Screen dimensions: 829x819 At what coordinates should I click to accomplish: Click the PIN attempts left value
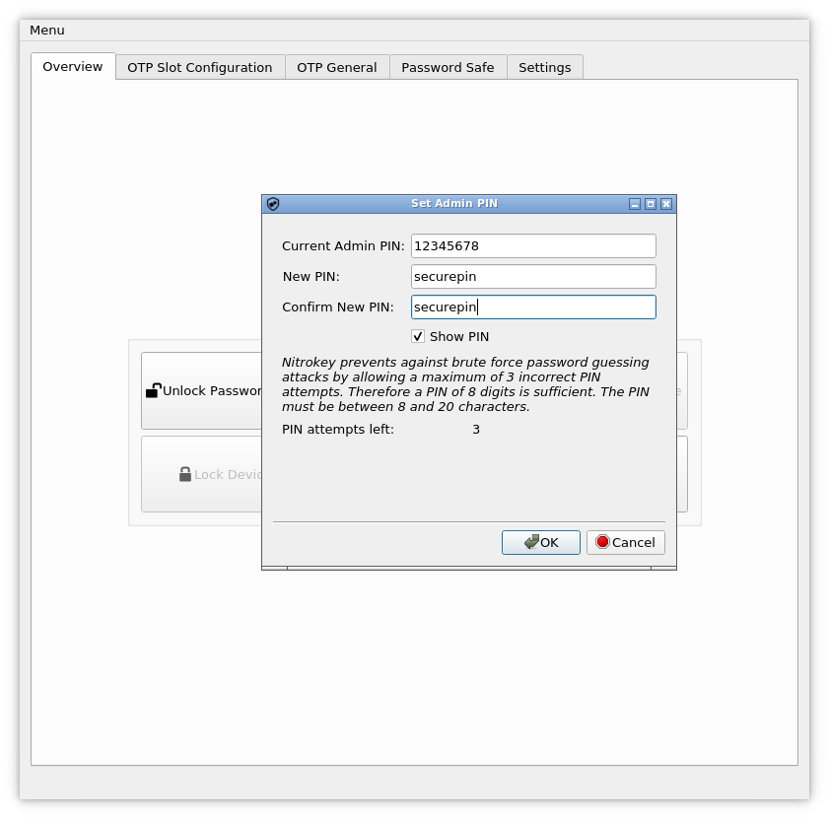coord(476,430)
